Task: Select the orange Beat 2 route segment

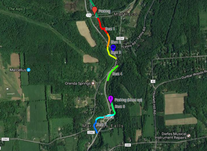Action: (x=109, y=40)
